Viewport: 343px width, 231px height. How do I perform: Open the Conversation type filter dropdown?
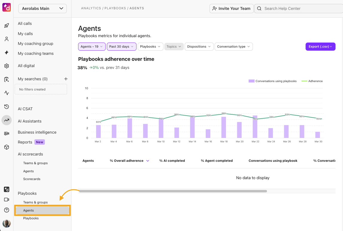click(x=234, y=47)
